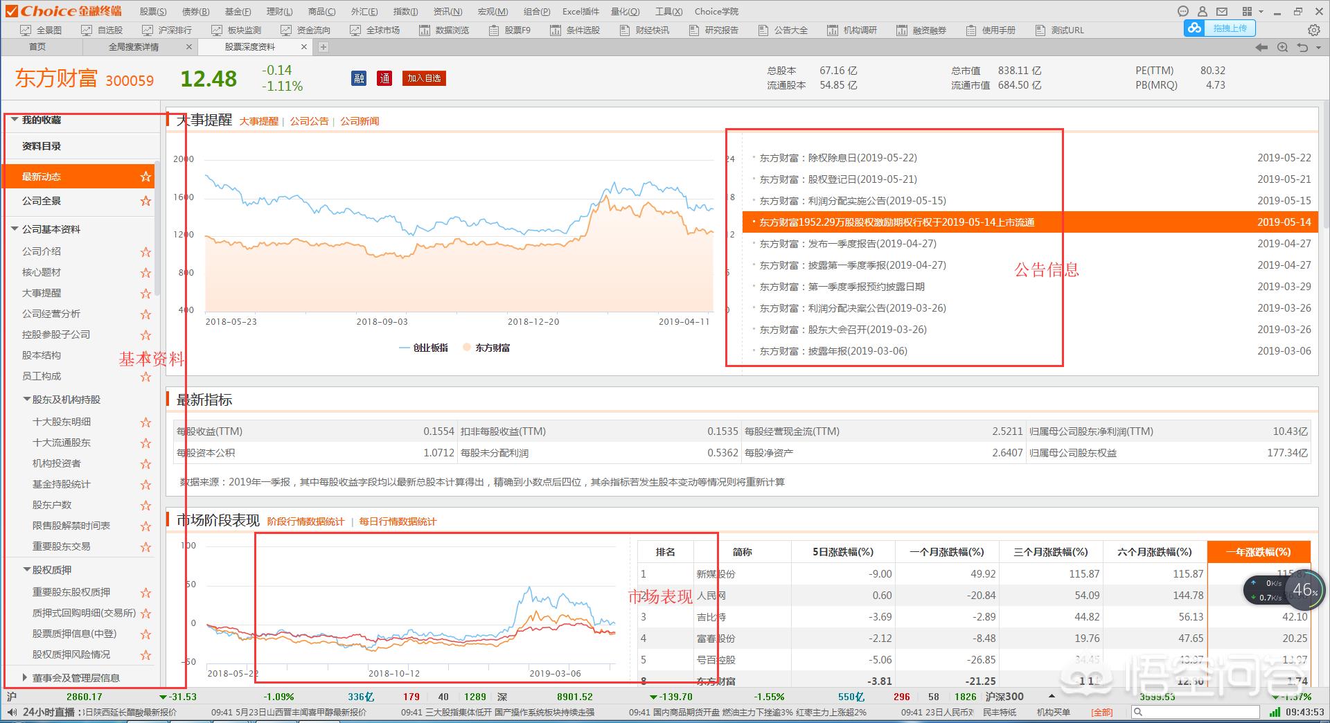Toggle favorite star for 股权质押风险情况
Viewport: 1330px width, 723px height.
(145, 655)
